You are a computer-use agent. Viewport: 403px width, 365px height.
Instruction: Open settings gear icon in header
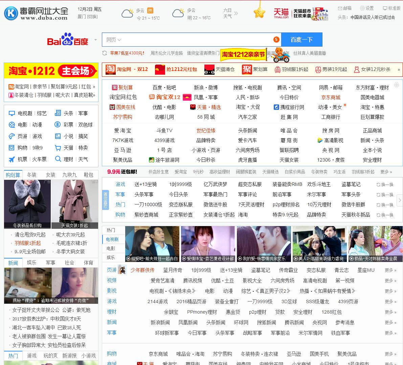362,8
